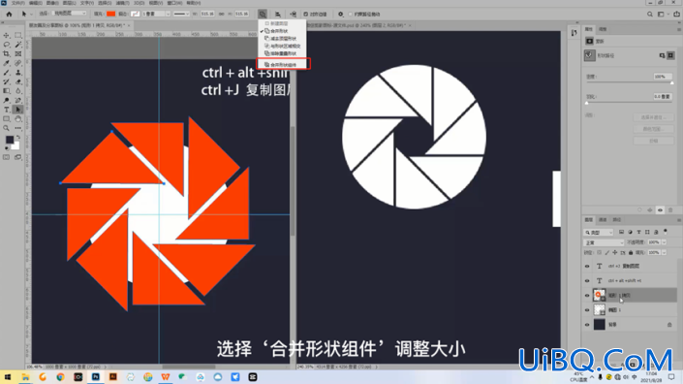
Task: Select the Blur tool
Action: click(17, 90)
